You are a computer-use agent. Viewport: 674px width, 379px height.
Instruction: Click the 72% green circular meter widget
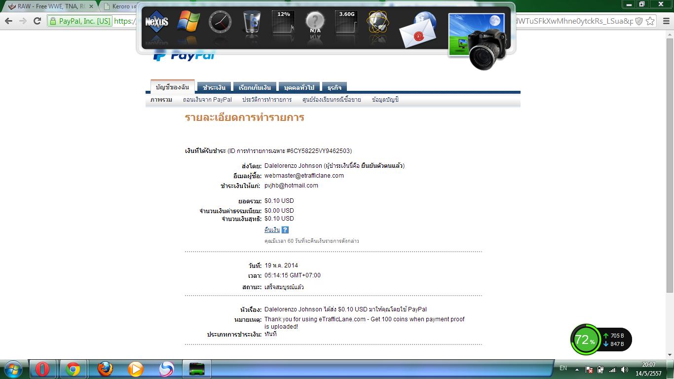(585, 340)
